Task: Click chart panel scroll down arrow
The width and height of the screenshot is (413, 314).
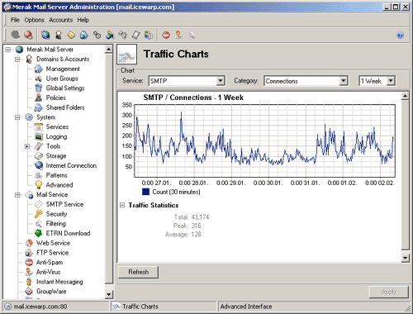Action: point(405,258)
